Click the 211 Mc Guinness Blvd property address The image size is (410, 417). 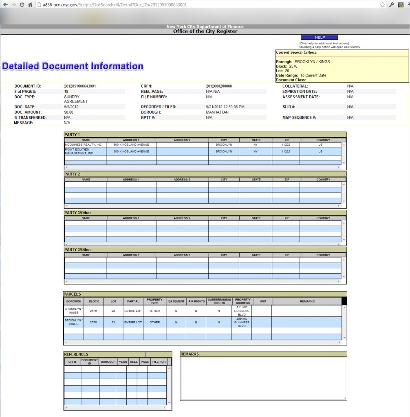point(242,311)
